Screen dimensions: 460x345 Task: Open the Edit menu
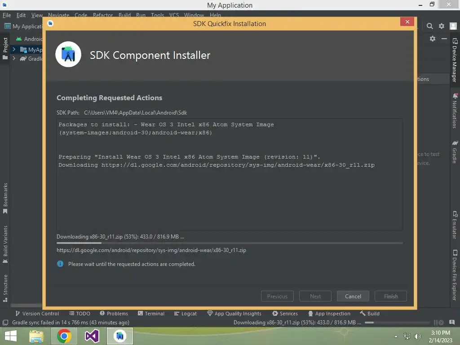21,15
